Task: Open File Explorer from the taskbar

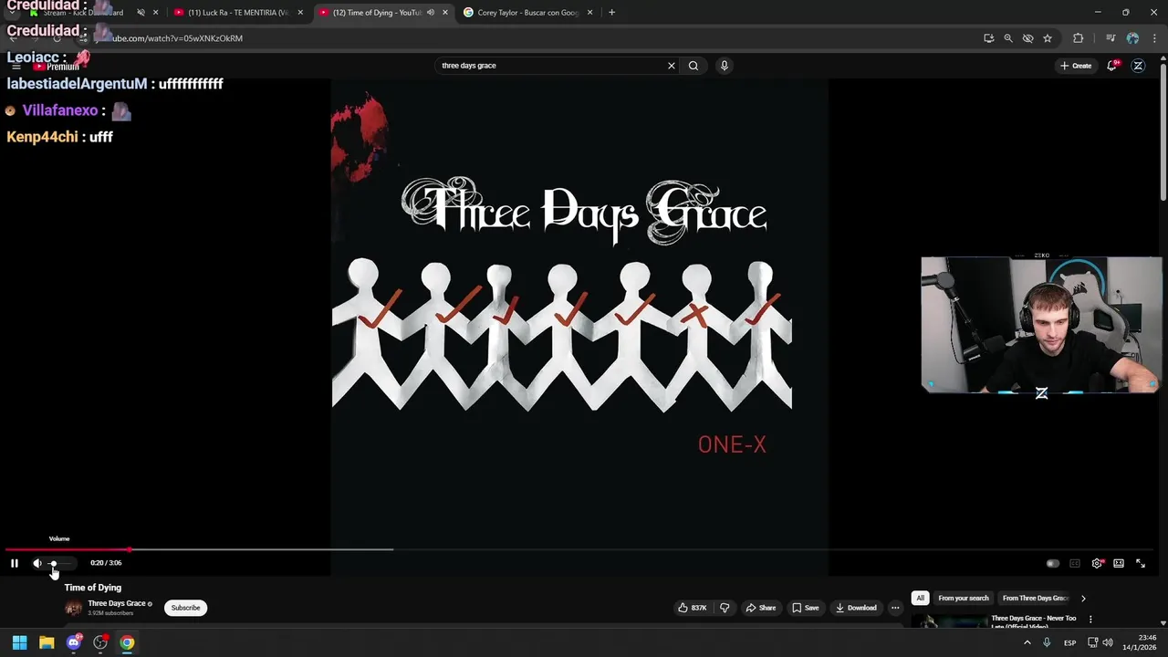Action: pos(47,642)
